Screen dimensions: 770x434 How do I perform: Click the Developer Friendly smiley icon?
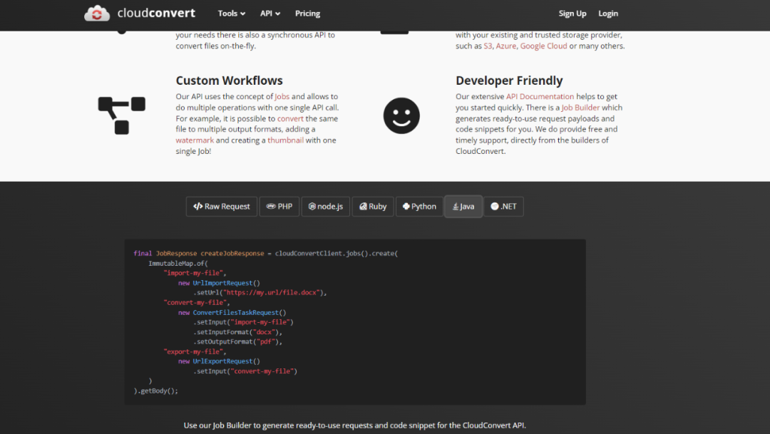[x=401, y=115]
